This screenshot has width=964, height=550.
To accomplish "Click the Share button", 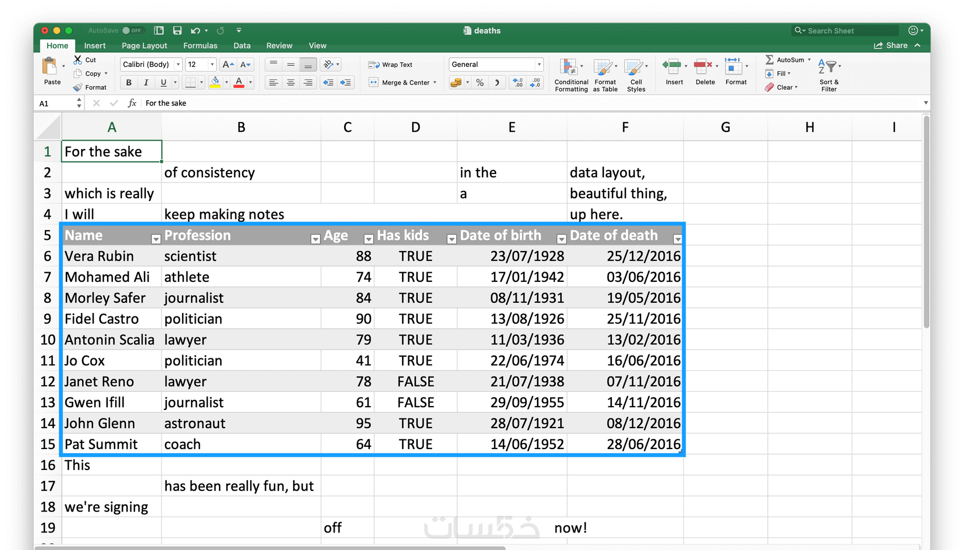I will [x=891, y=45].
